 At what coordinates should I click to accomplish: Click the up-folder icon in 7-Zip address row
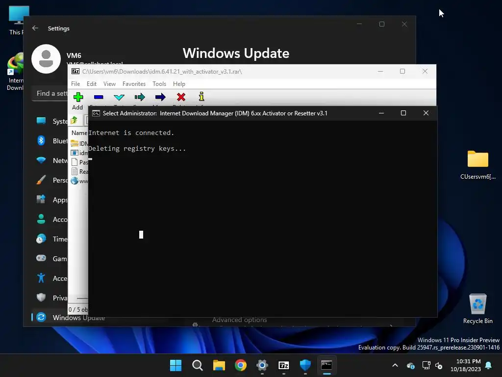pos(74,121)
